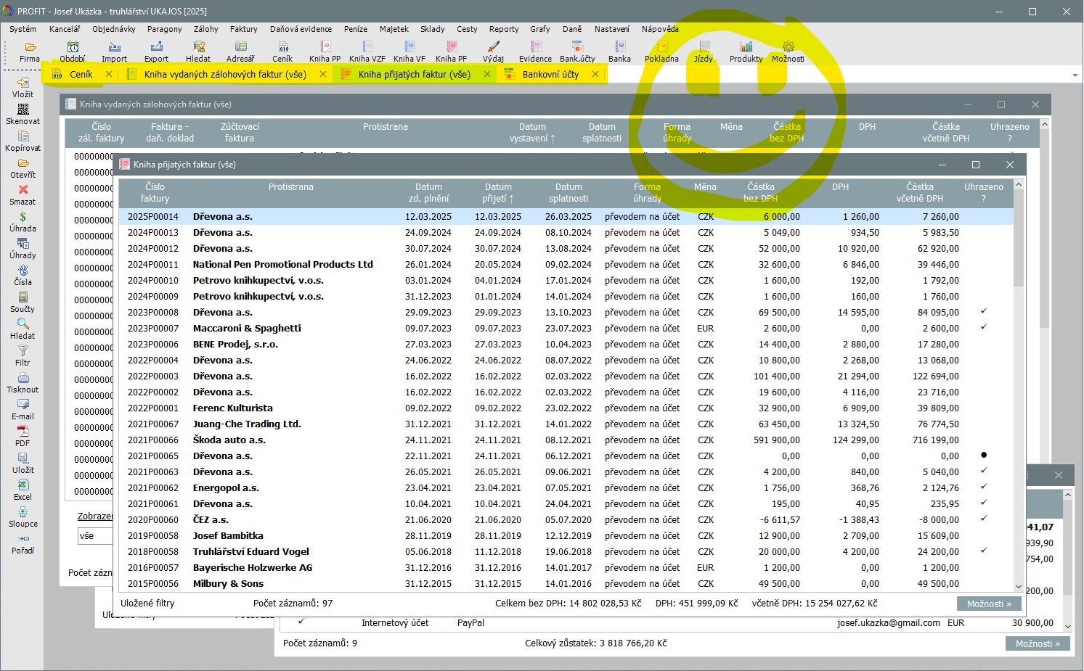Expand Možnosti button in bank accounts window

click(1038, 643)
